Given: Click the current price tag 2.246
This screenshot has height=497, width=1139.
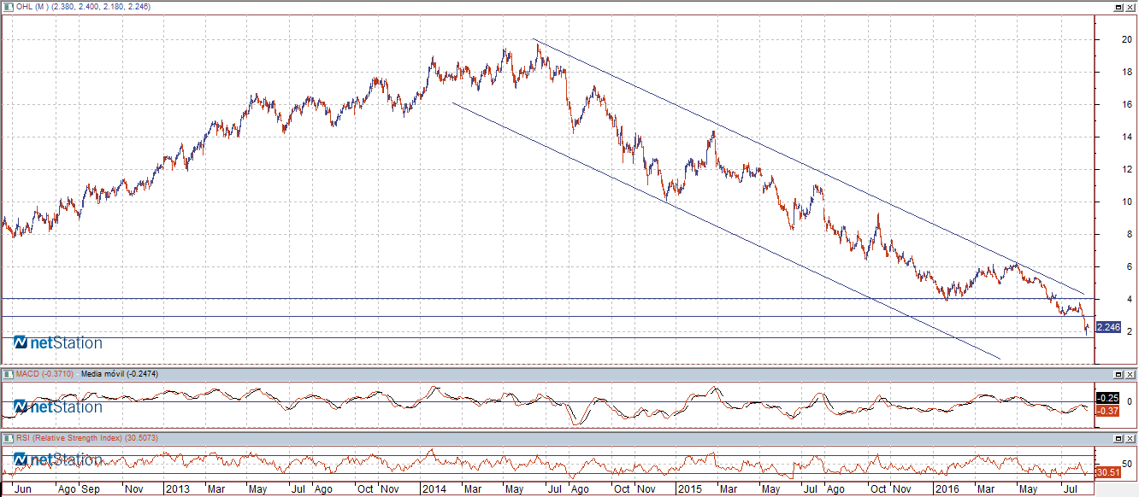Looking at the screenshot, I should pos(1108,327).
